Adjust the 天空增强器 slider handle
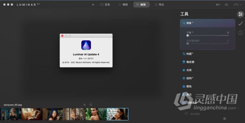The width and height of the screenshot is (245, 123). 188,44
